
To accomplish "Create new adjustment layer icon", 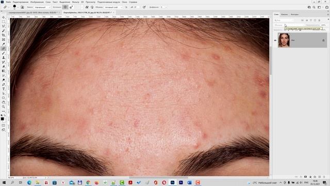I will click(310, 177).
